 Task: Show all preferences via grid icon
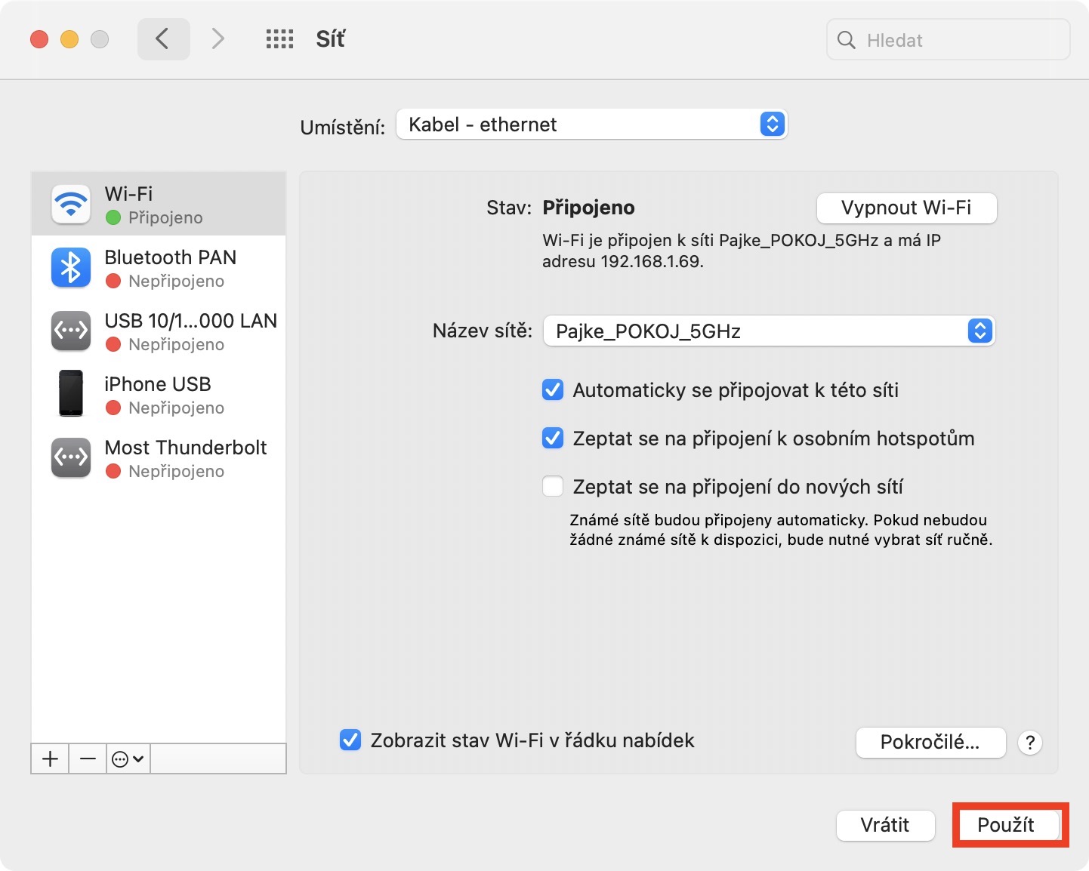[279, 39]
